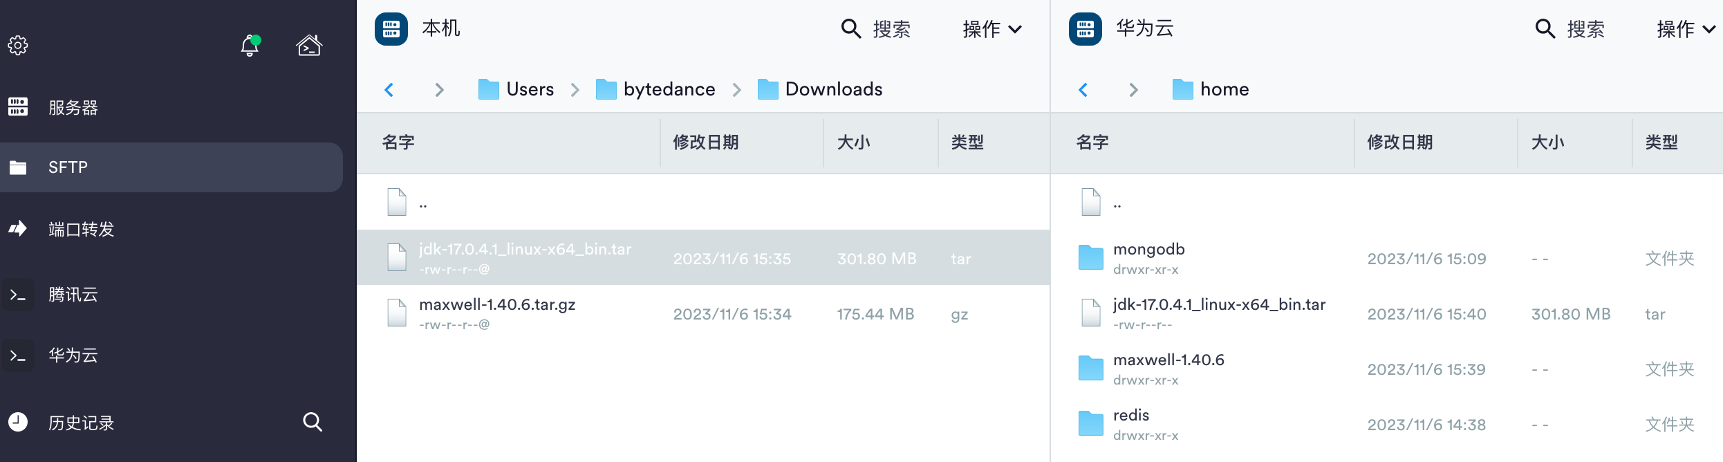Sort local files by 修改日期 column
This screenshot has width=1723, height=462.
706,142
